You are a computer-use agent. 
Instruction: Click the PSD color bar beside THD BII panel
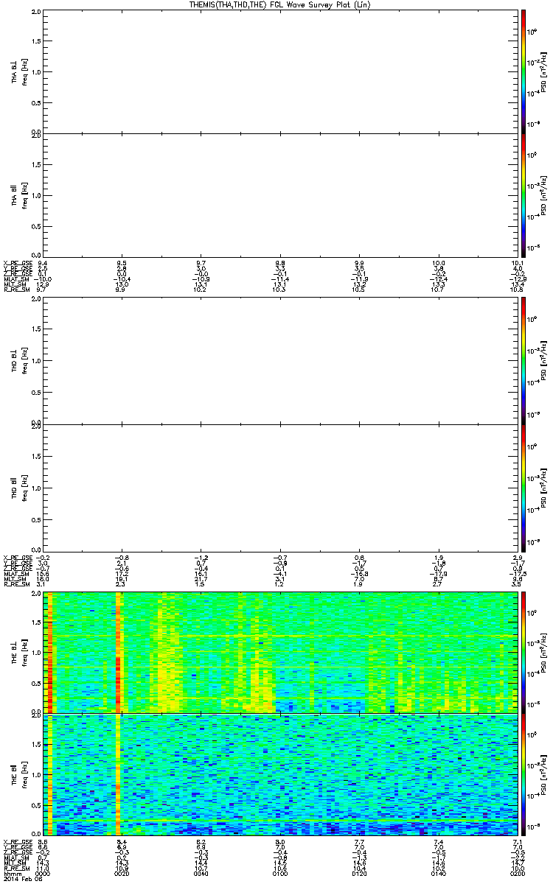pyautogui.click(x=523, y=487)
